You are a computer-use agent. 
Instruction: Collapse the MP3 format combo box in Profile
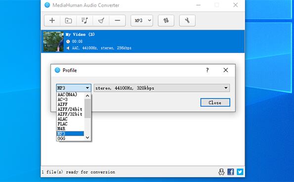click(74, 88)
